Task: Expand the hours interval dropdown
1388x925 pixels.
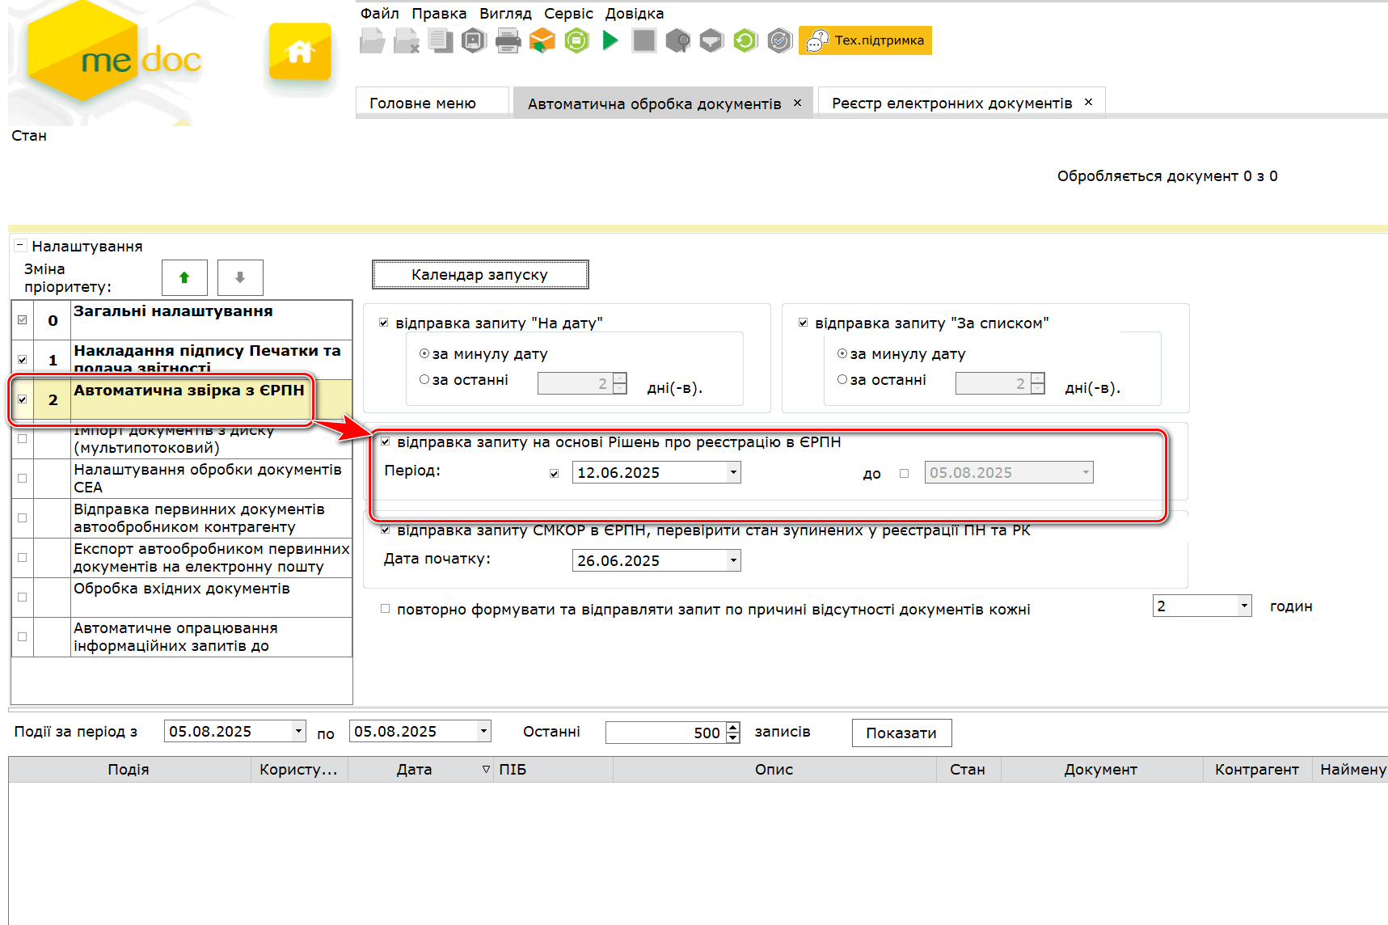Action: pos(1244,606)
